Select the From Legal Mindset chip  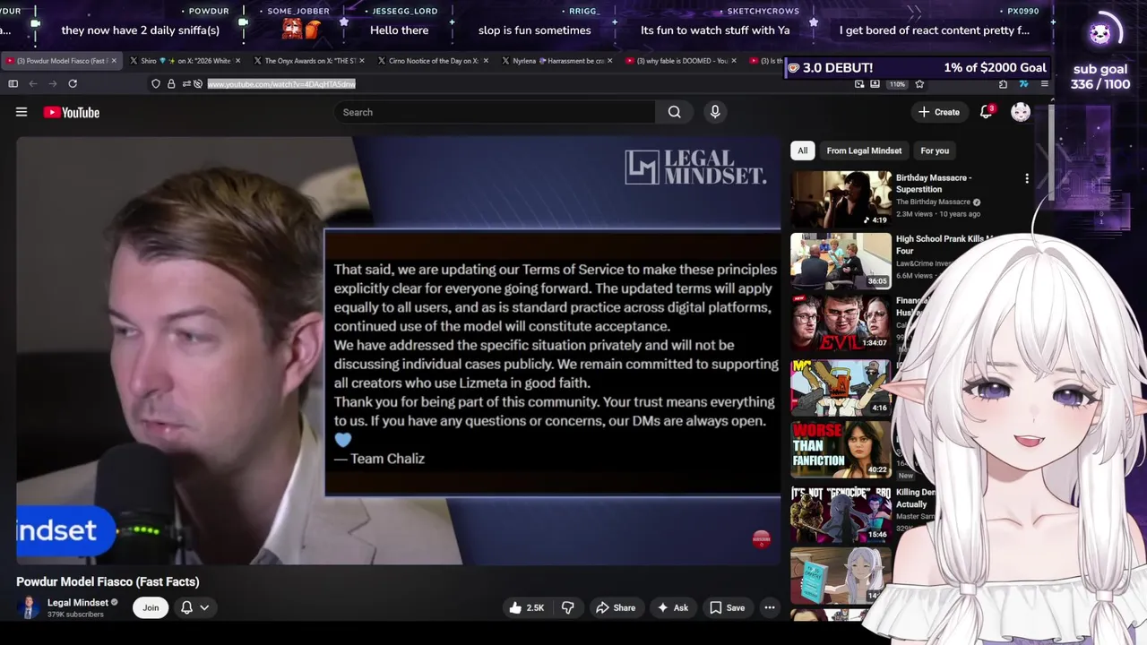pos(864,150)
